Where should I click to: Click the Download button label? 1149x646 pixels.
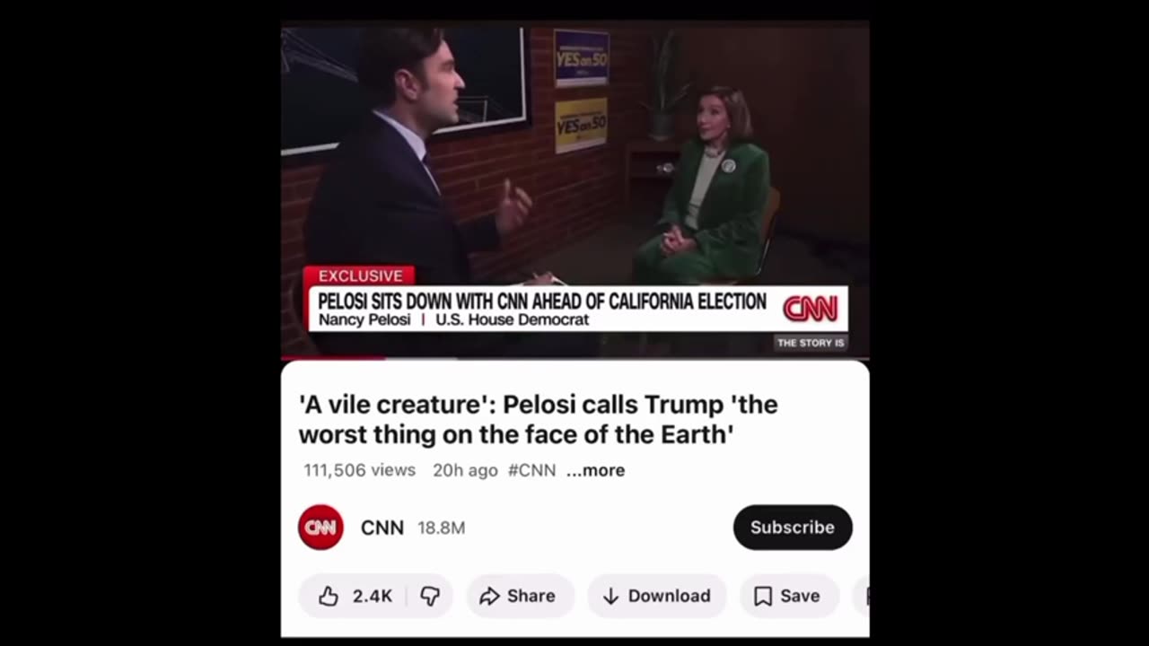[x=669, y=596]
